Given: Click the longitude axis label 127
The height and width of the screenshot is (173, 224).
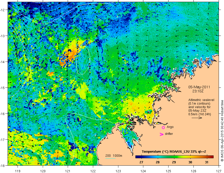Looking at the screenshot, I should pos(219,171).
